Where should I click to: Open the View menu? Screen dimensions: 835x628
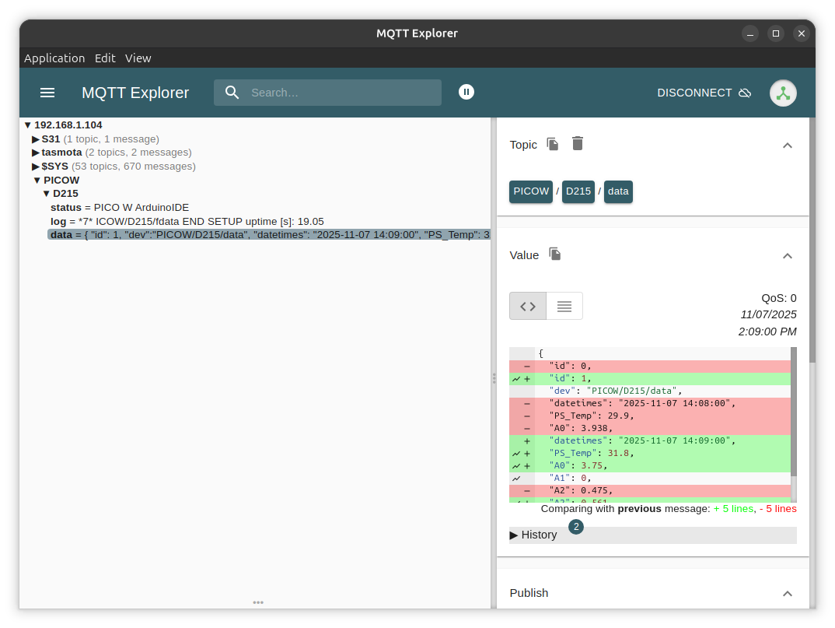click(x=138, y=58)
